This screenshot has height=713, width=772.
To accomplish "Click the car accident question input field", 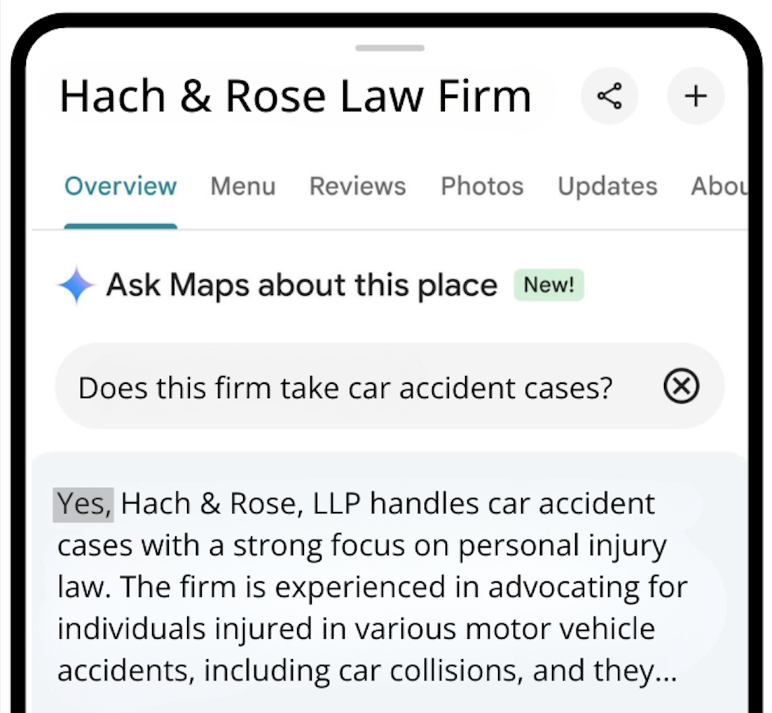I will pyautogui.click(x=390, y=386).
